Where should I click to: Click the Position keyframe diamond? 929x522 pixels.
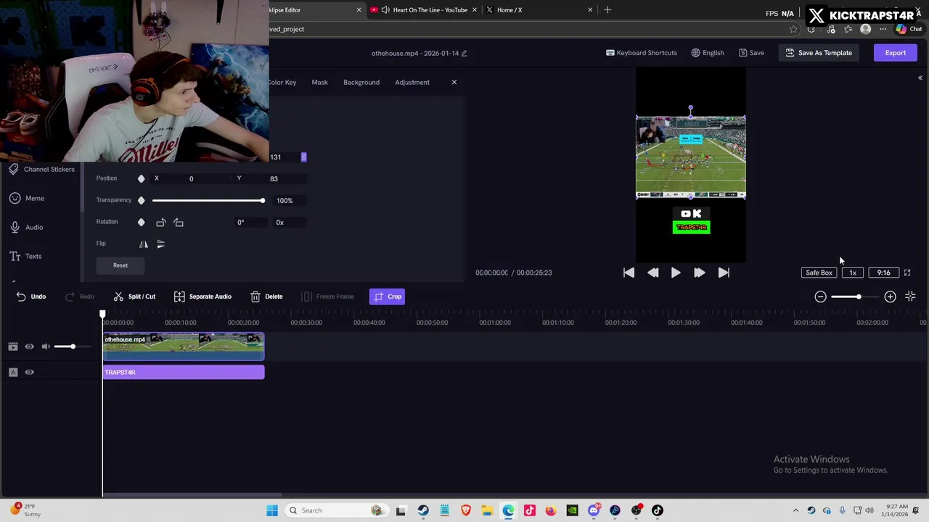[x=141, y=178]
